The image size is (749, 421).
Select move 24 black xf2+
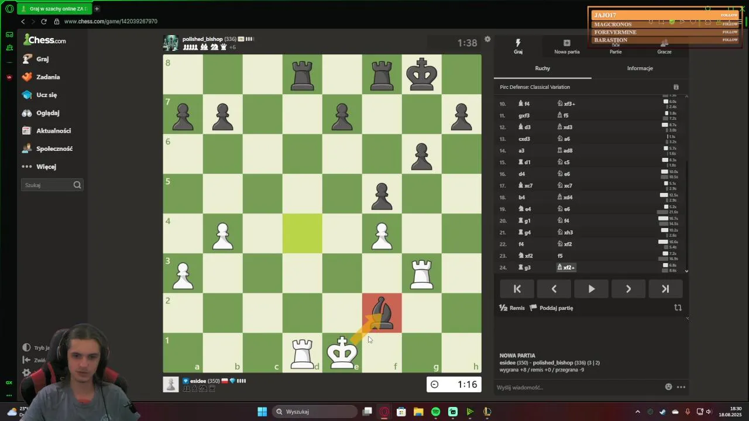566,267
